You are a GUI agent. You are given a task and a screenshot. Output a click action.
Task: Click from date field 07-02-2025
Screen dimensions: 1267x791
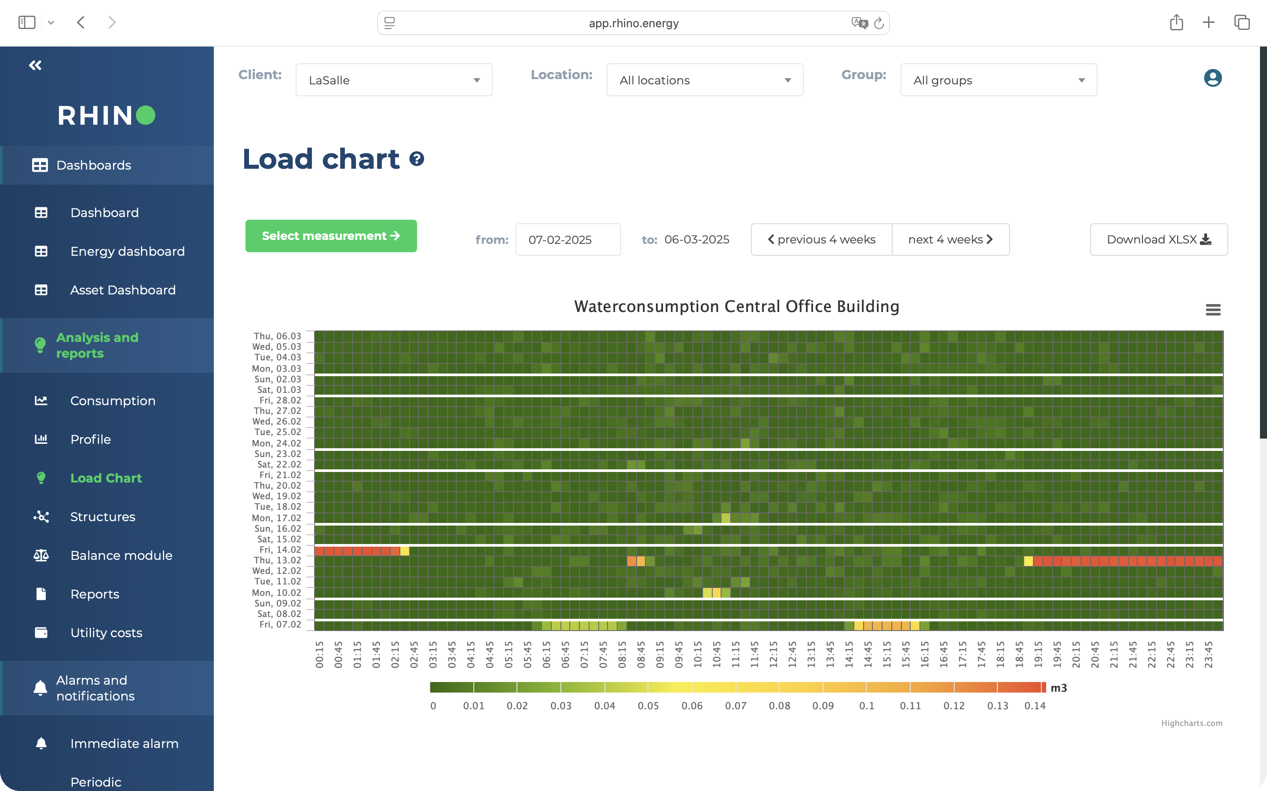[568, 239]
